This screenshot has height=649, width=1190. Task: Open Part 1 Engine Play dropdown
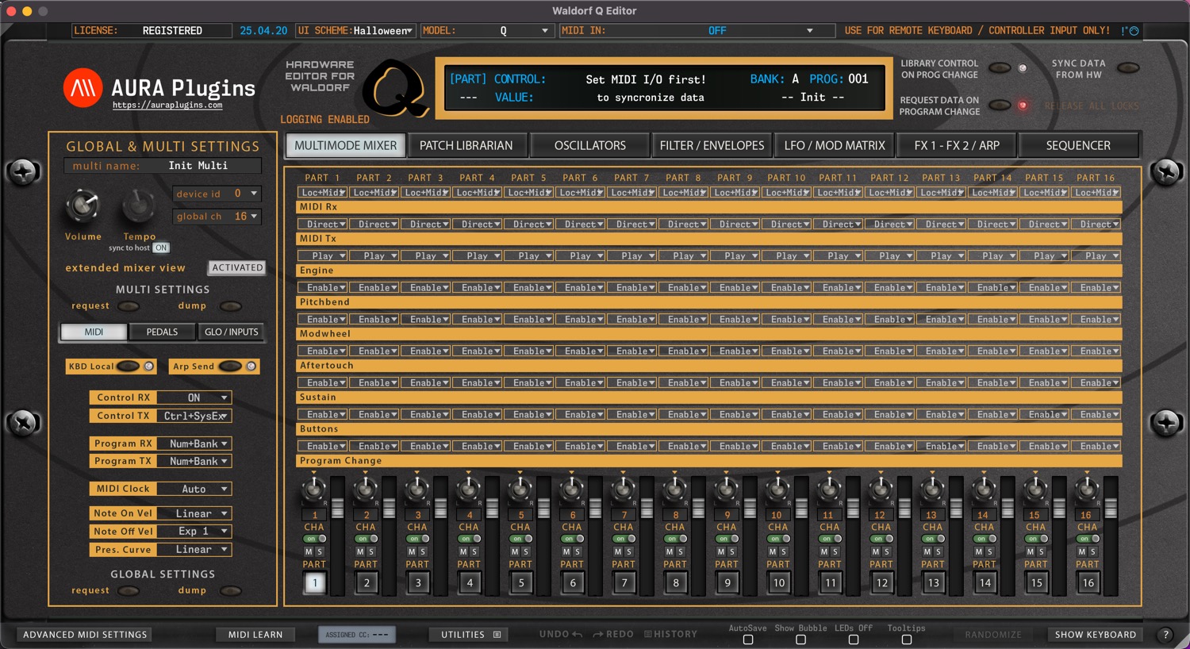(322, 256)
